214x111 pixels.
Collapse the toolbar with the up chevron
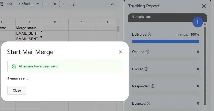(x=112, y=4)
